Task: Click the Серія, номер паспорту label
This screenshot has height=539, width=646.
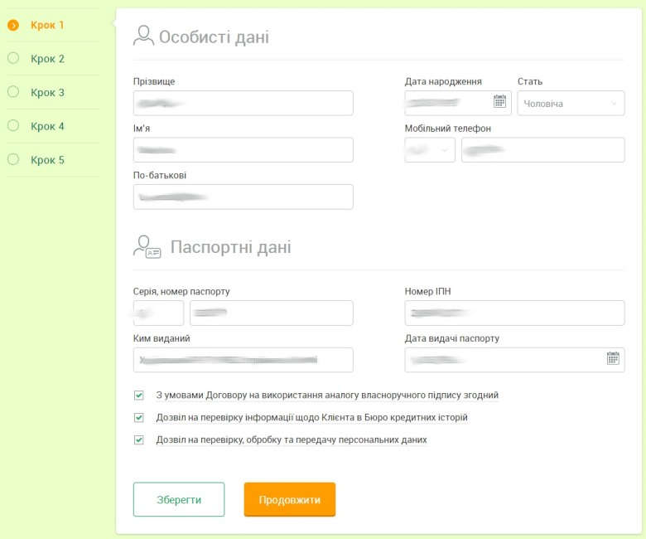Action: [x=181, y=291]
